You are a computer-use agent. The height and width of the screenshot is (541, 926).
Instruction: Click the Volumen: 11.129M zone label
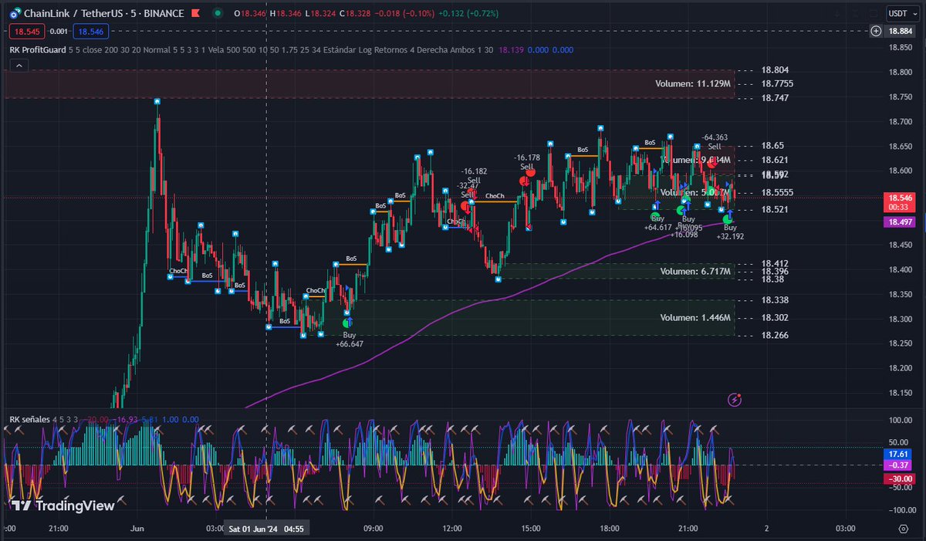[692, 83]
